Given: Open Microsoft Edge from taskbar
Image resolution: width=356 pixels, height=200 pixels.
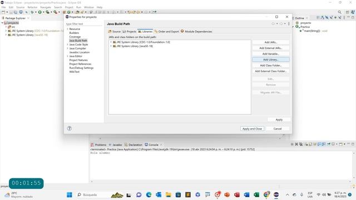Looking at the screenshot, I should (x=149, y=194).
